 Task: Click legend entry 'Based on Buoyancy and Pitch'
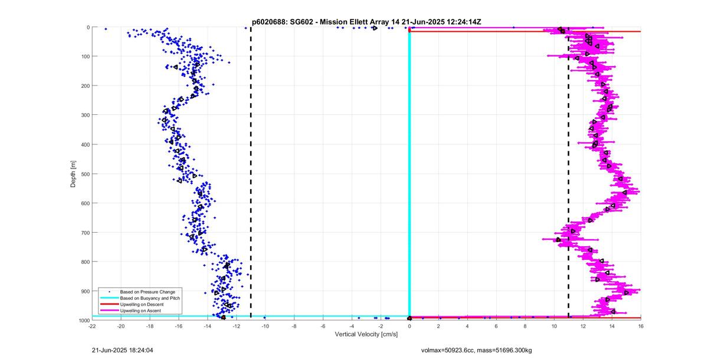(150, 298)
